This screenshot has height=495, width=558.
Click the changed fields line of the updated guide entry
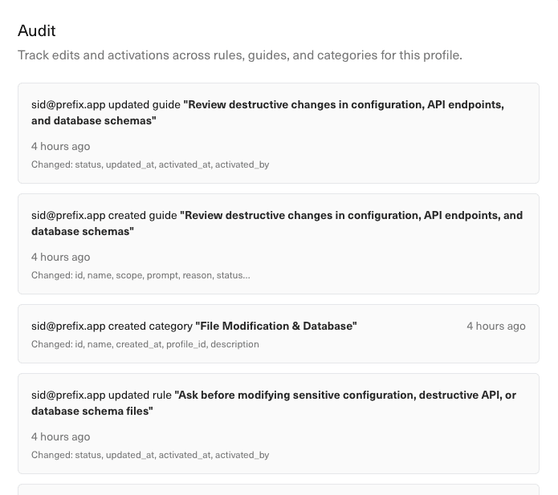pos(149,164)
